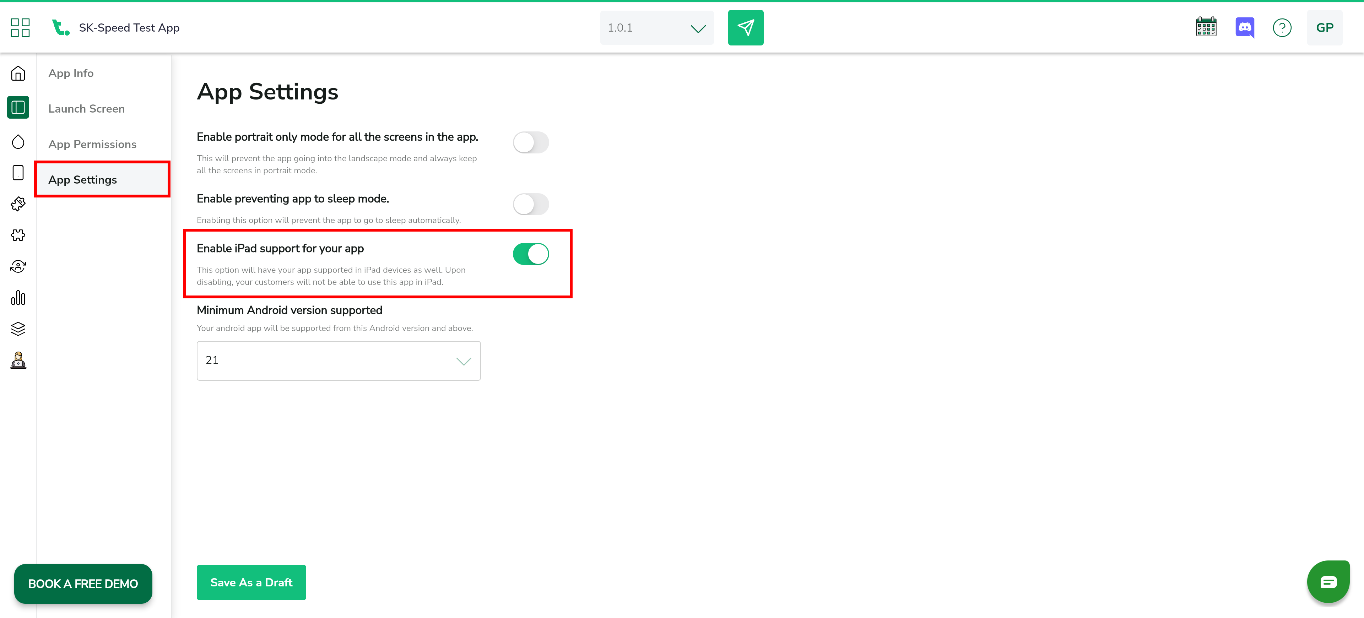Click the droplet theme icon

tap(18, 141)
